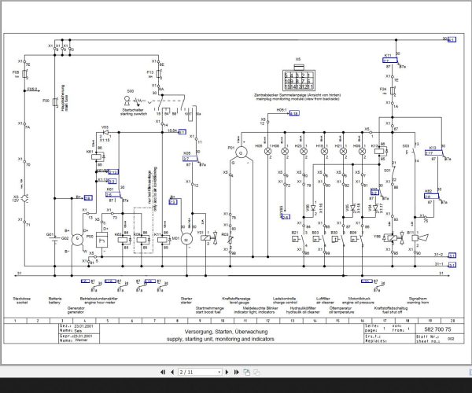Click the sheet title 'Versorgung, Starten, Überwachung'
The height and width of the screenshot is (393, 472).
point(226,332)
